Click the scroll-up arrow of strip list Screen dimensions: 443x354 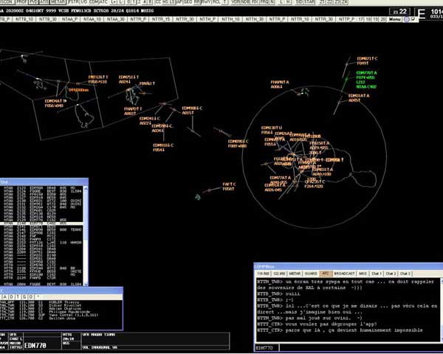point(86,188)
